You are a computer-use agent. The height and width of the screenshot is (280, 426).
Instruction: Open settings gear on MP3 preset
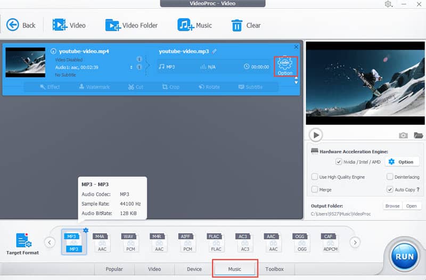pyautogui.click(x=86, y=230)
